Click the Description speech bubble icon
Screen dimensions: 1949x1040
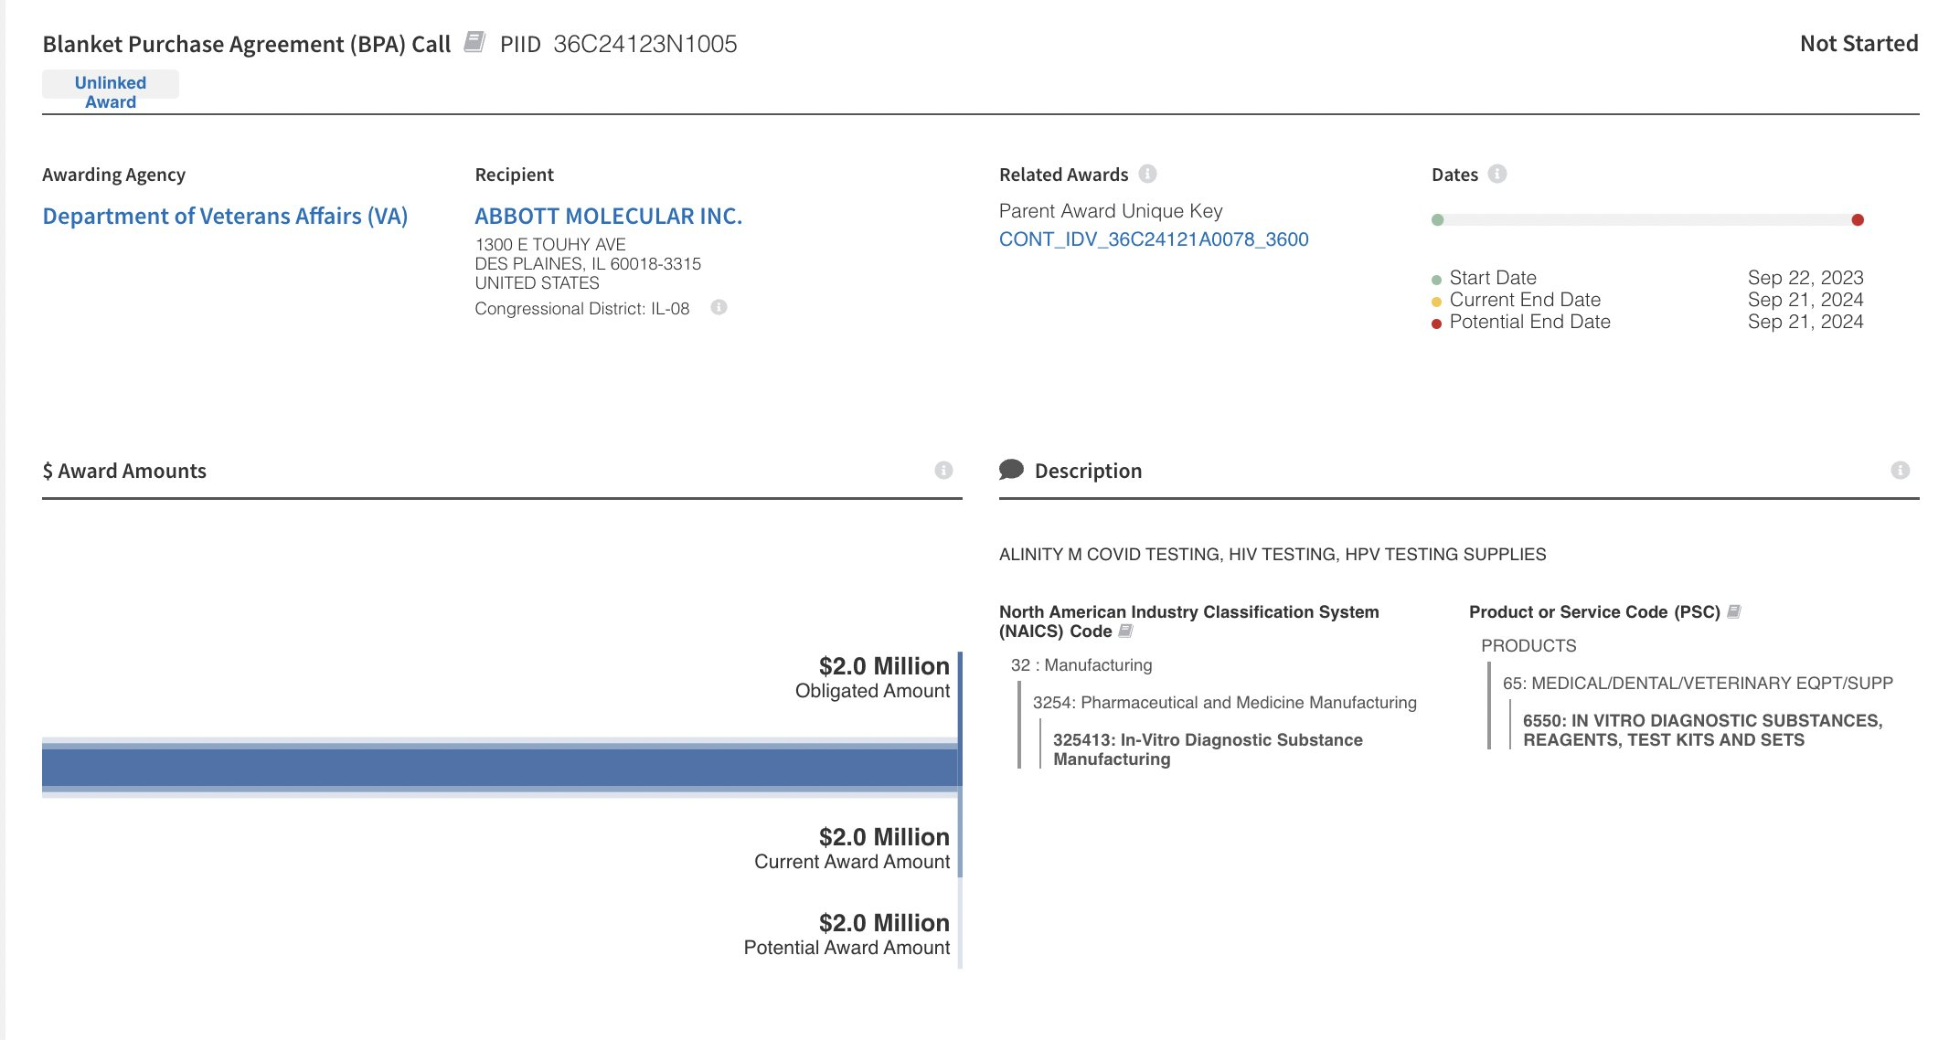pos(1011,470)
